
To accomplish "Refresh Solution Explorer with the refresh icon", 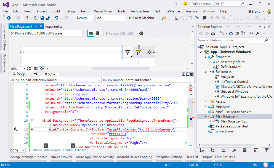I will click(x=231, y=33).
